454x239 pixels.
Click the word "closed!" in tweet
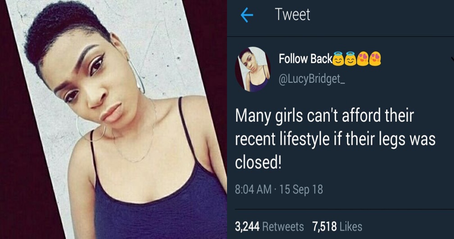258,163
